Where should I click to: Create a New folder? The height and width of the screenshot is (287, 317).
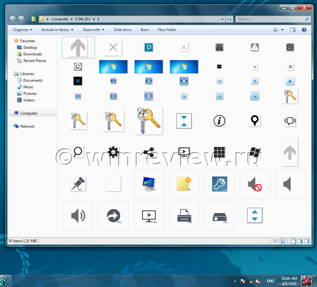pyautogui.click(x=167, y=30)
